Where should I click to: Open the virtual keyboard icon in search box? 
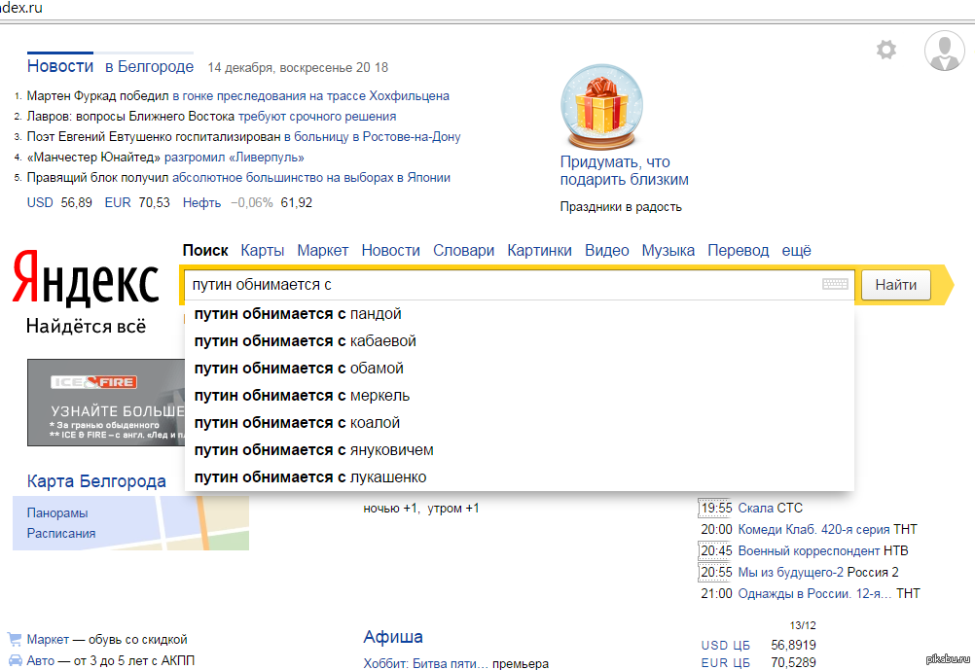pos(835,285)
